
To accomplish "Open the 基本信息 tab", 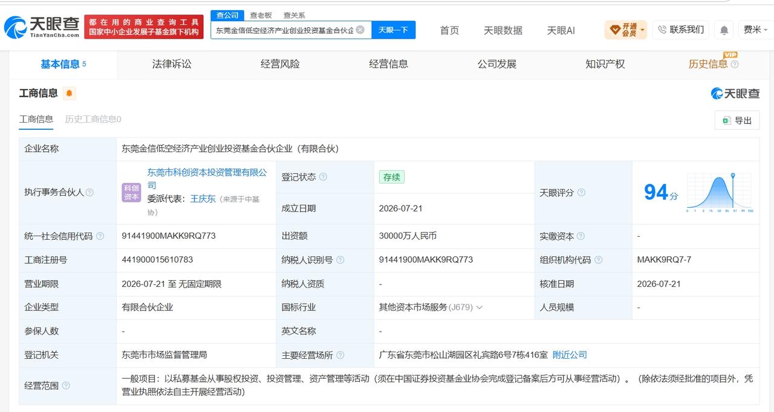I will [x=63, y=64].
